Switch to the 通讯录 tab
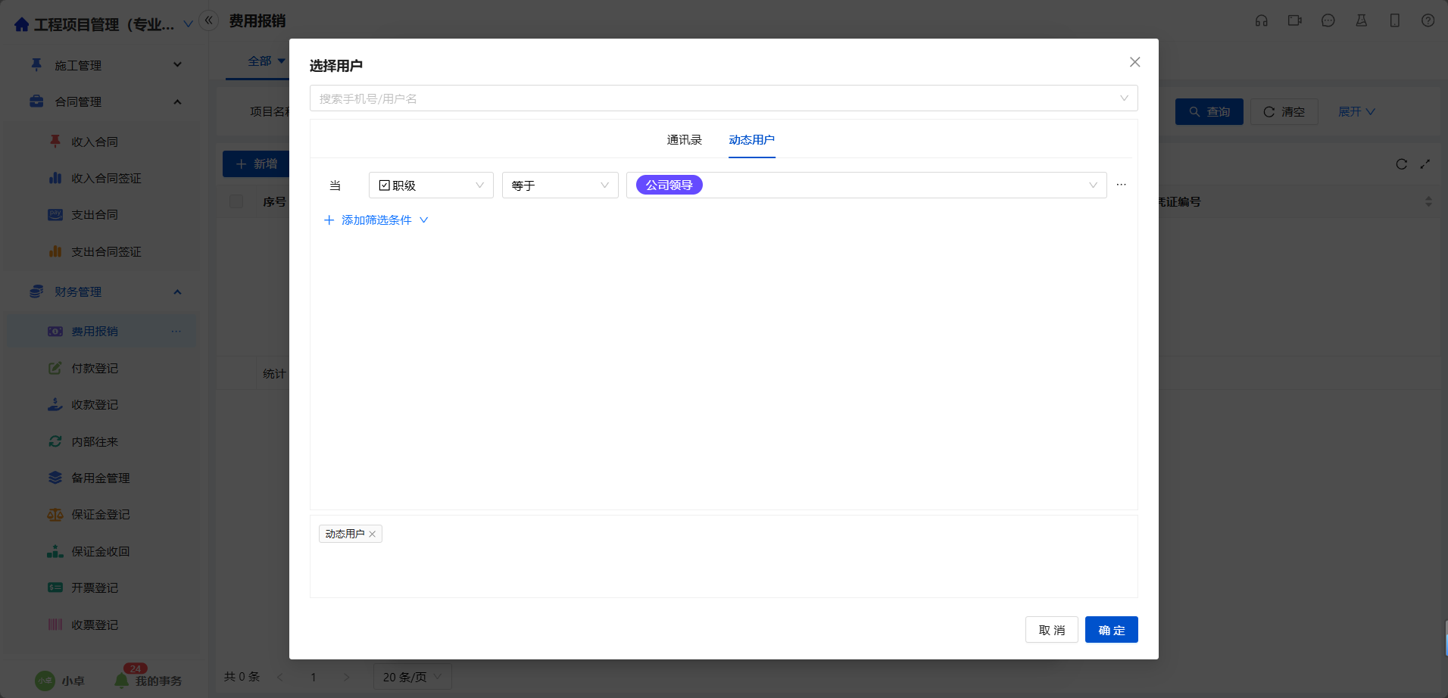The height and width of the screenshot is (698, 1448). pos(684,140)
